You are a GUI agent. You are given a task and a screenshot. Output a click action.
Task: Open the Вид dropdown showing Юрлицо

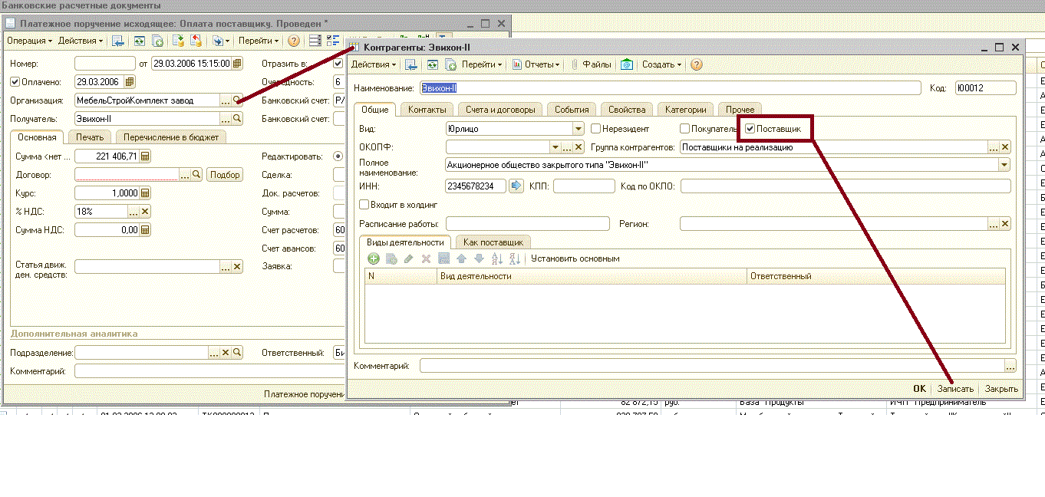click(579, 129)
